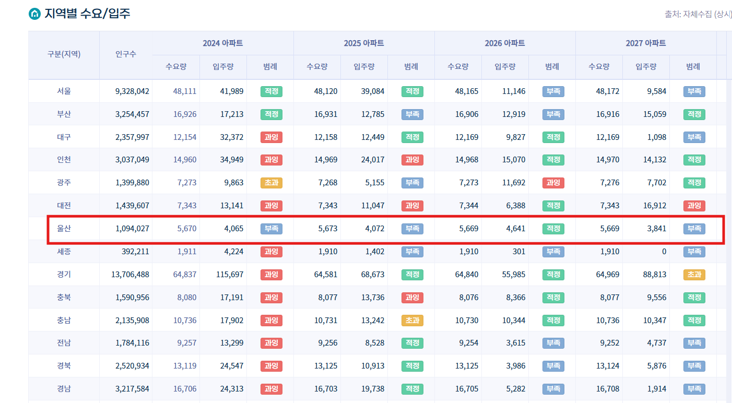This screenshot has height=403, width=732.
Task: Click 경기 2027 move-in value 88,813
Action: pos(655,275)
